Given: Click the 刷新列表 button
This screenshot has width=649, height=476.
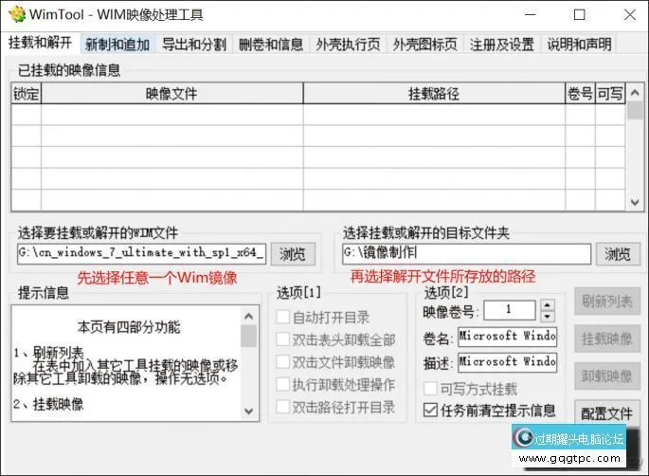Looking at the screenshot, I should coord(607,302).
